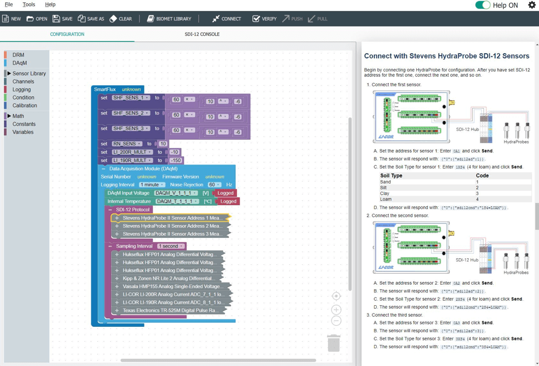Expand the HydraProbe II Sensor Address 1 block

click(117, 218)
